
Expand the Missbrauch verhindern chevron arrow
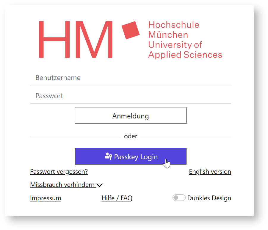point(100,185)
